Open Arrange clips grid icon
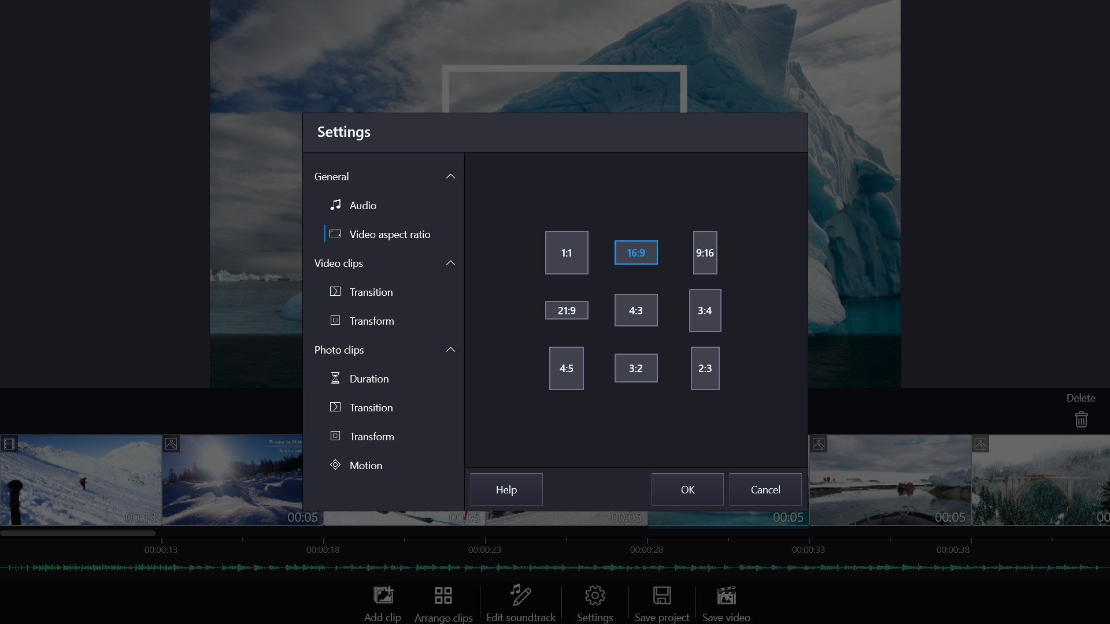Viewport: 1110px width, 624px height. [x=443, y=596]
